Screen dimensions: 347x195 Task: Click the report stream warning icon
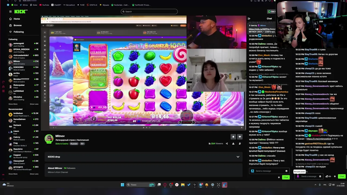pyautogui.click(x=233, y=144)
